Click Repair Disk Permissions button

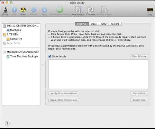coord(64,100)
